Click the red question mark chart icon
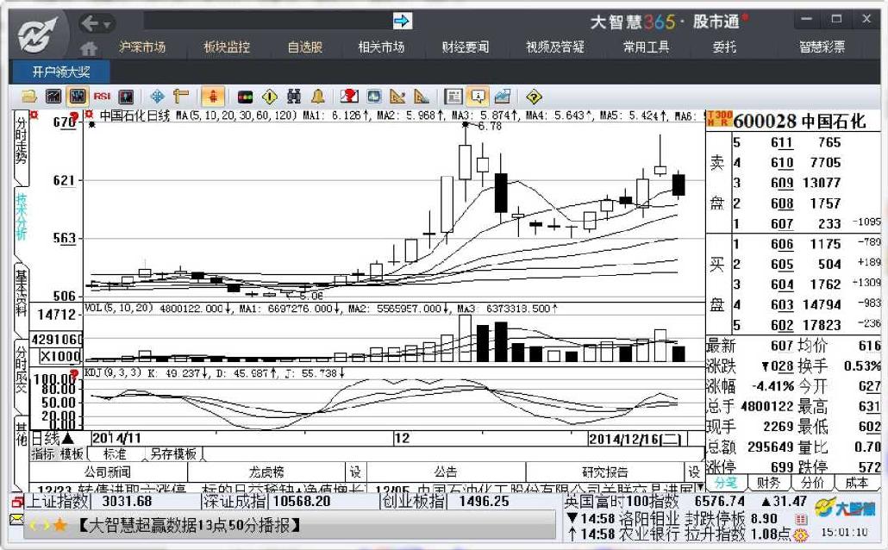The width and height of the screenshot is (888, 550). (349, 97)
